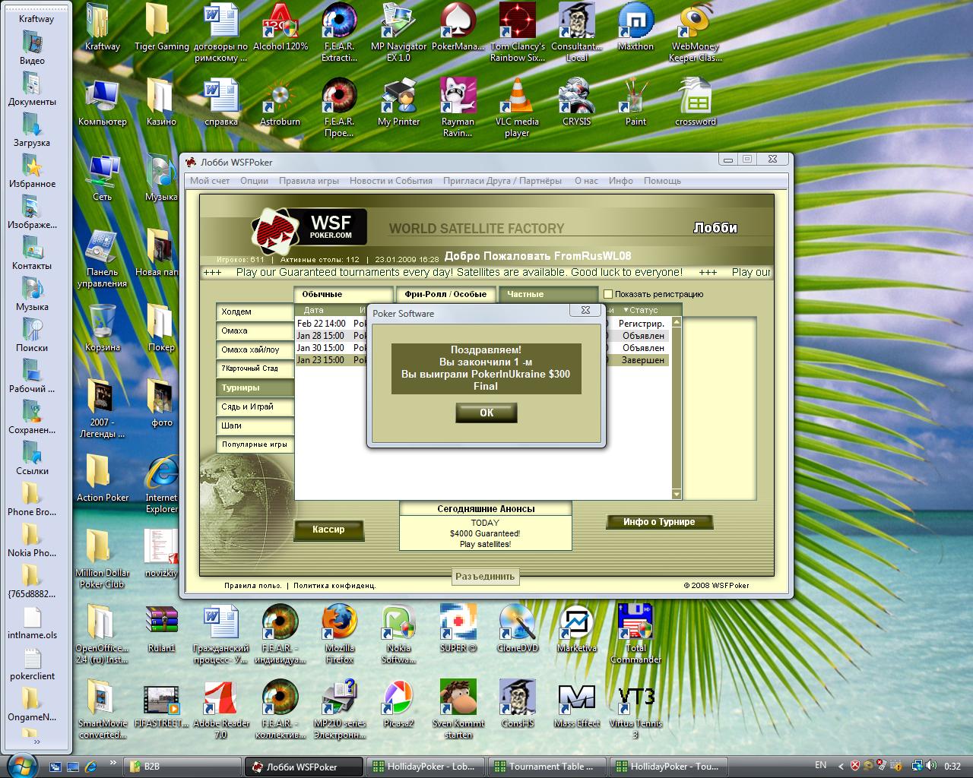Viewport: 973px width, 778px height.
Task: Switch to the Фри-Ролл / Особые tab
Action: tap(445, 294)
